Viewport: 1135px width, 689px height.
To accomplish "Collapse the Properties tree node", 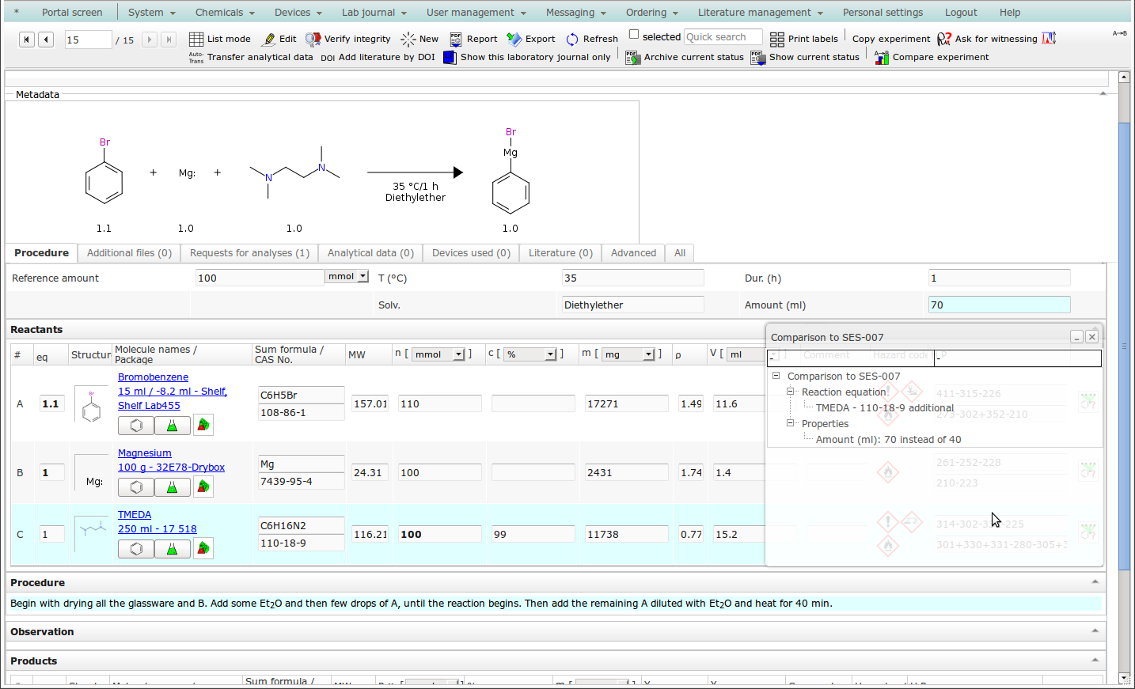I will 790,423.
